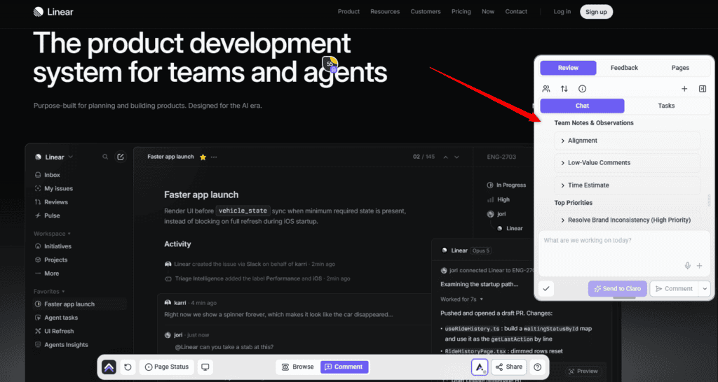Click the Now link in the top navigation
The height and width of the screenshot is (382, 718).
click(x=488, y=12)
